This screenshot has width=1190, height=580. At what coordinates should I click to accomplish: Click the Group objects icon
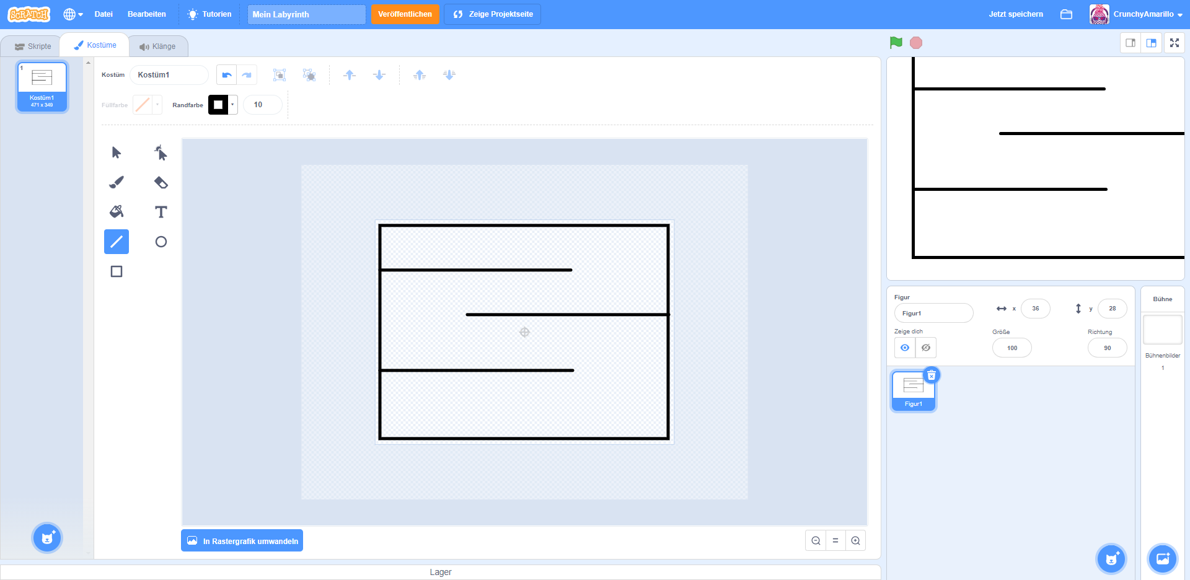coord(280,75)
